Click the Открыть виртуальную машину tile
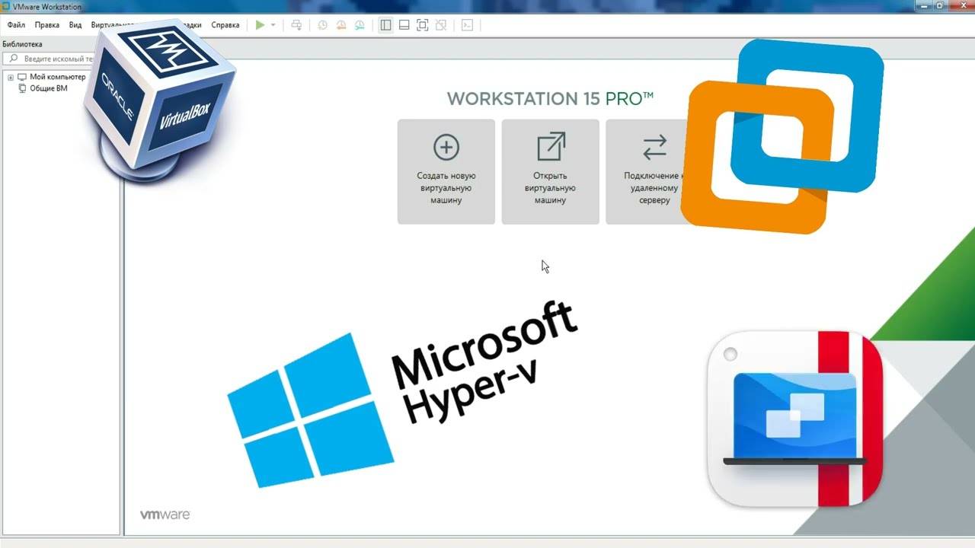Image resolution: width=975 pixels, height=548 pixels. (550, 171)
